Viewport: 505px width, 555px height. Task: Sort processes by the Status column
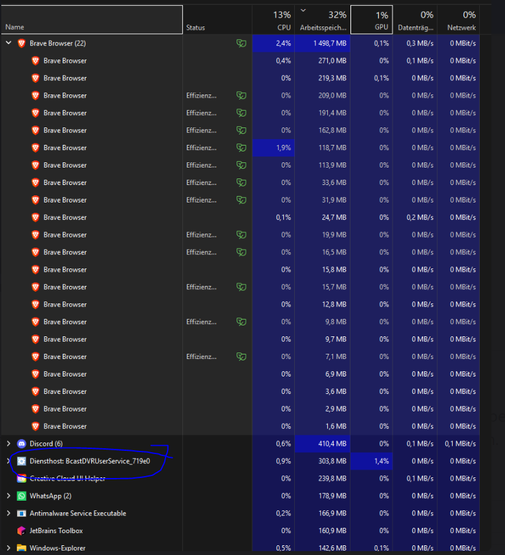[217, 20]
